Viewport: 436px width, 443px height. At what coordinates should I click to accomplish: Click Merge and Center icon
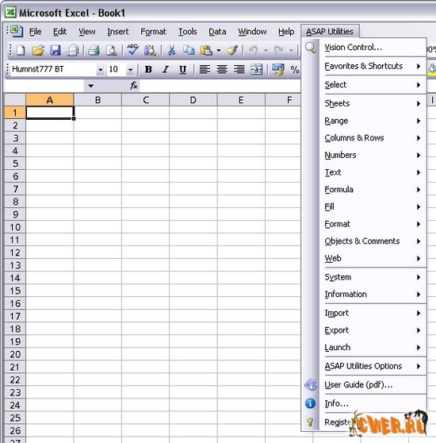pos(256,69)
